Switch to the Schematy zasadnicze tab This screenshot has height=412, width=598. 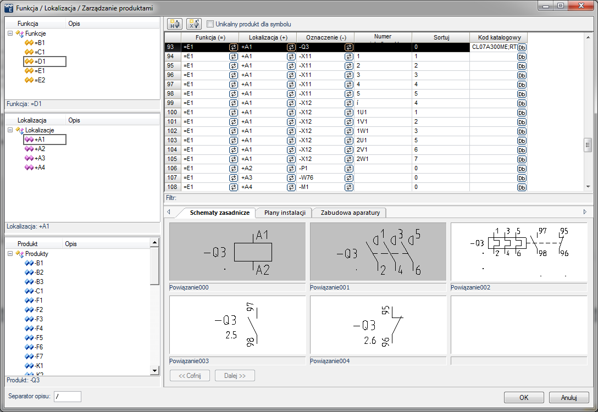[x=220, y=213]
